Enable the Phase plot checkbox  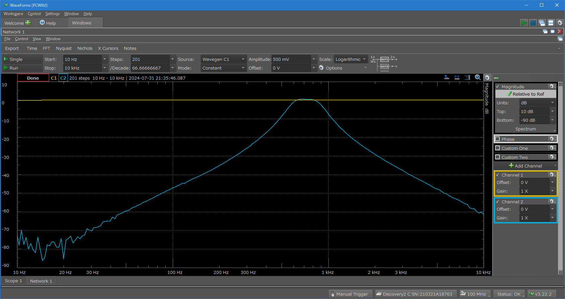(x=498, y=139)
